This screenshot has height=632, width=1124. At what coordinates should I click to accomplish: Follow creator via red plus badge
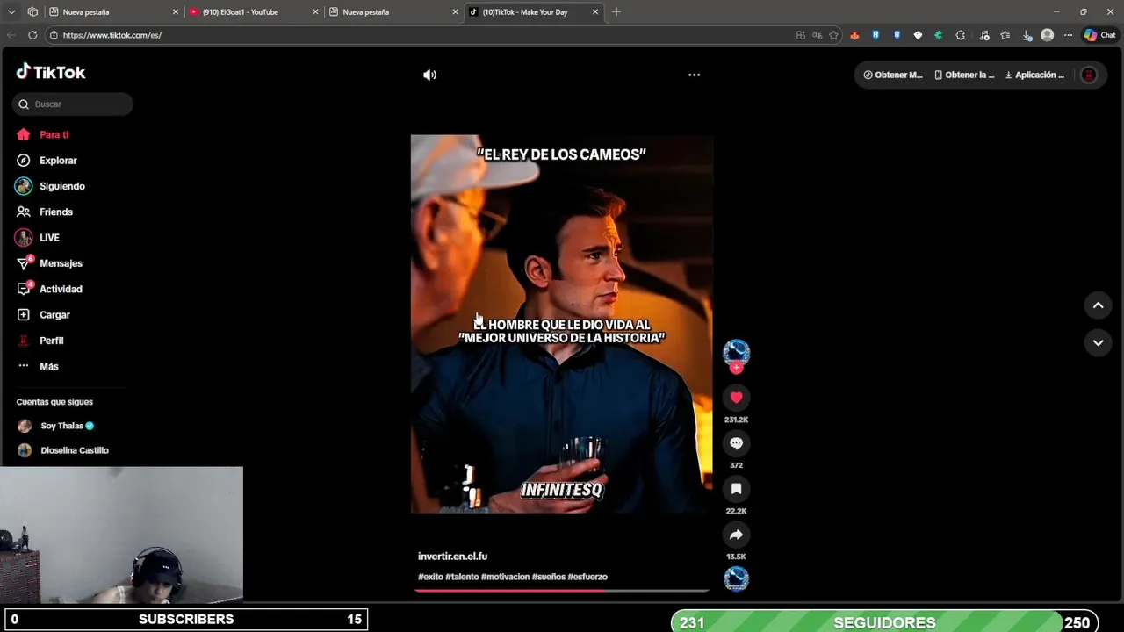736,368
